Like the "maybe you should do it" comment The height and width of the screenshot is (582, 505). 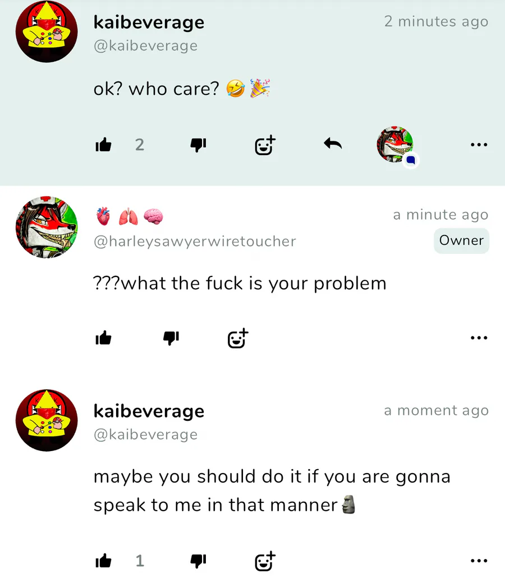103,561
